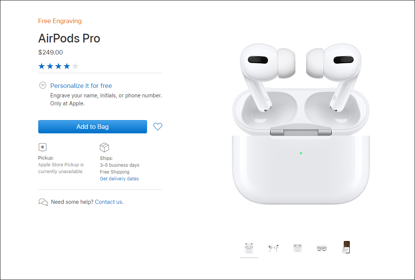Click the gray fifth rating star

click(75, 66)
